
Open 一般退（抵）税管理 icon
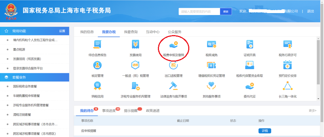135,65
